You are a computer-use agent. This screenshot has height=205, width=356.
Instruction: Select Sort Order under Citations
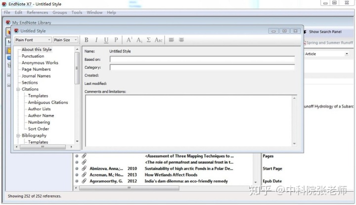39,129
